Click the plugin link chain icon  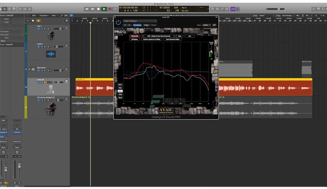[x=214, y=25]
